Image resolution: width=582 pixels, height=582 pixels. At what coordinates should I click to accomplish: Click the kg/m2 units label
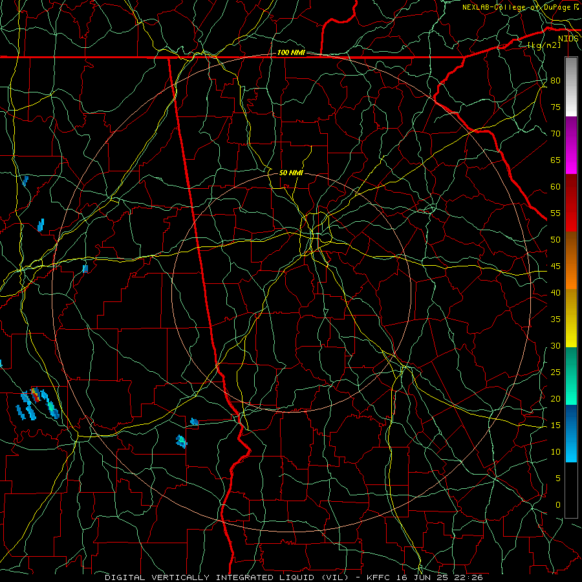pos(544,45)
